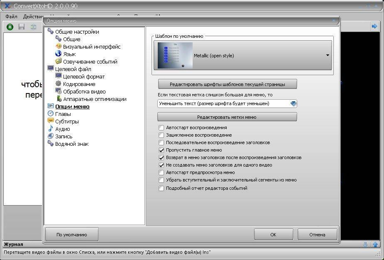Close the Опции меню dialog
The width and height of the screenshot is (384, 260).
coord(334,21)
